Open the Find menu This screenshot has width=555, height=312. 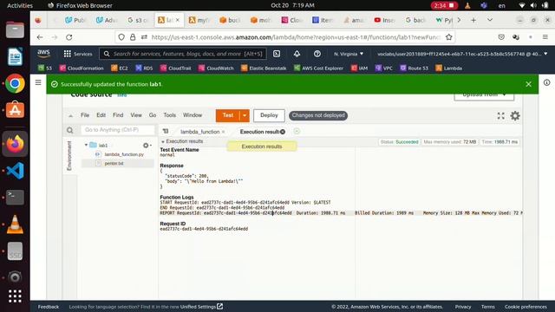click(x=118, y=115)
